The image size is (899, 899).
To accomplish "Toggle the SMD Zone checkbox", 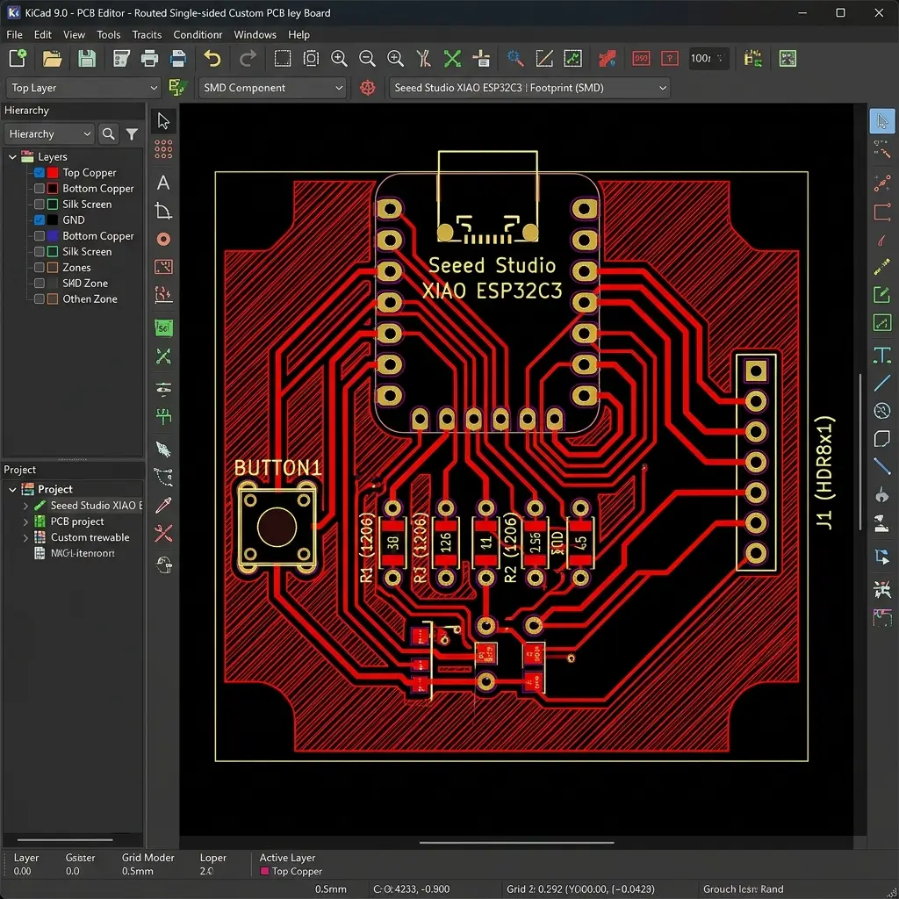I will 40,283.
